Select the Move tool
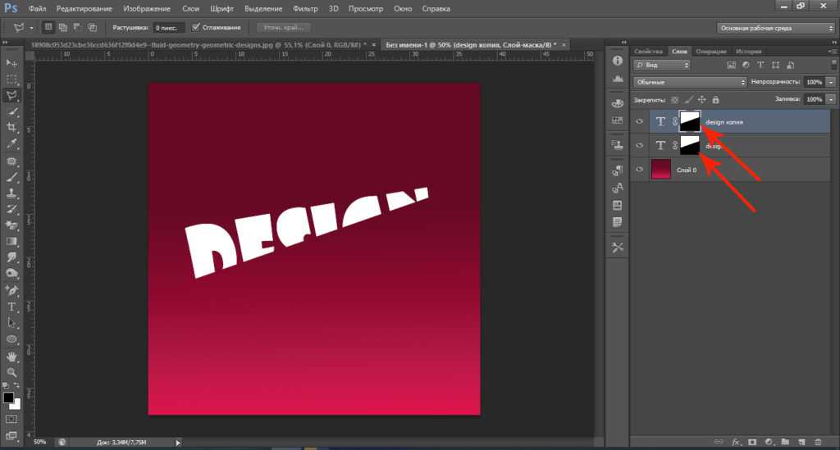 click(11, 63)
